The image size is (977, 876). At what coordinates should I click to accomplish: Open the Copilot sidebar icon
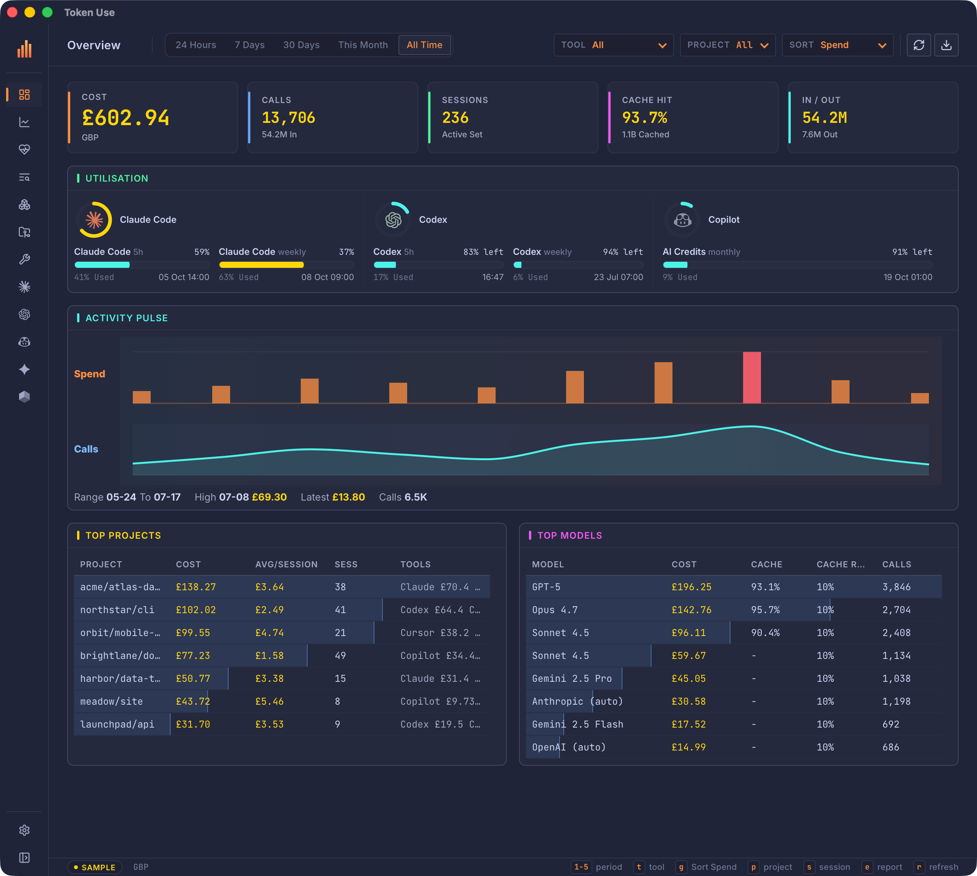tap(24, 342)
